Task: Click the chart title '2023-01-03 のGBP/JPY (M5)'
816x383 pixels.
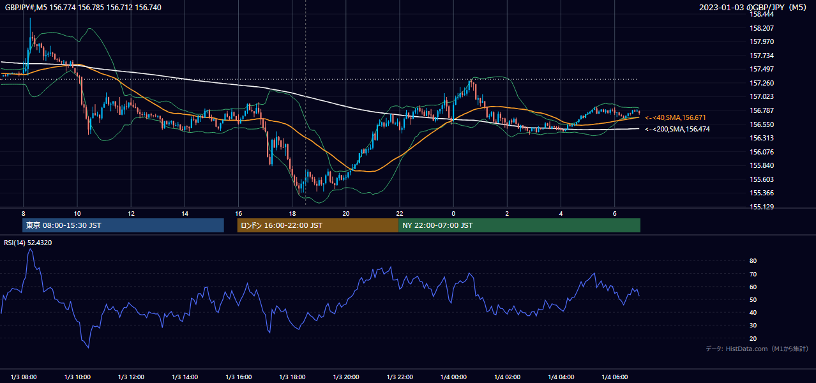Action: pyautogui.click(x=753, y=7)
